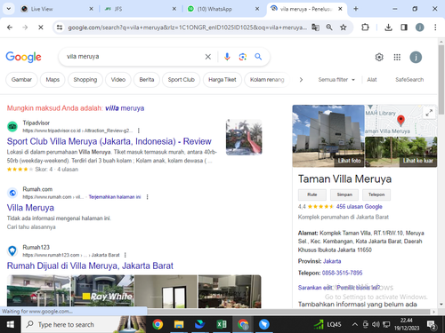The image size is (445, 333).
Task: Select the Sport Club filter chip
Action: click(x=182, y=80)
